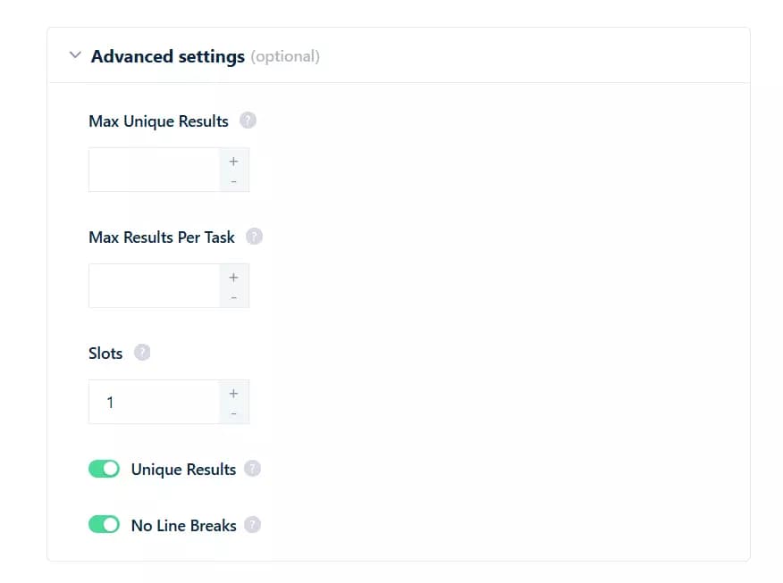Image resolution: width=783 pixels, height=583 pixels.
Task: Decrease Max Unique Results with minus button
Action: pyautogui.click(x=233, y=180)
